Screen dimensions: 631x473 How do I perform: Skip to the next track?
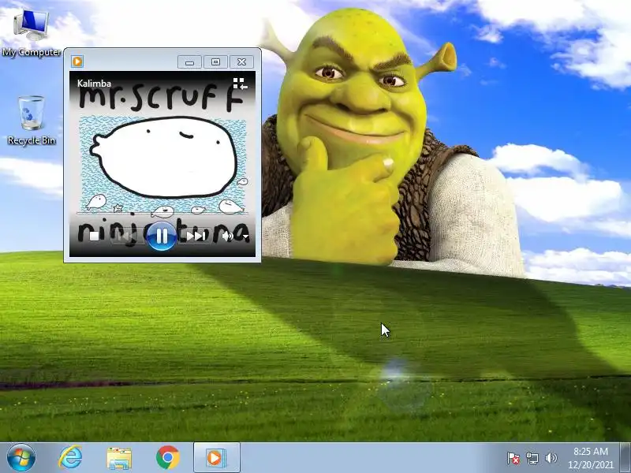pyautogui.click(x=195, y=236)
